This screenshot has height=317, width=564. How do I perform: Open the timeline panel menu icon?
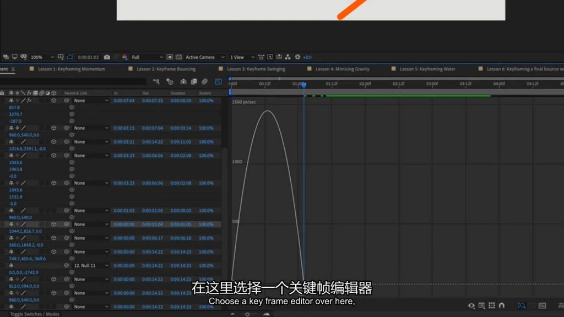coord(13,69)
